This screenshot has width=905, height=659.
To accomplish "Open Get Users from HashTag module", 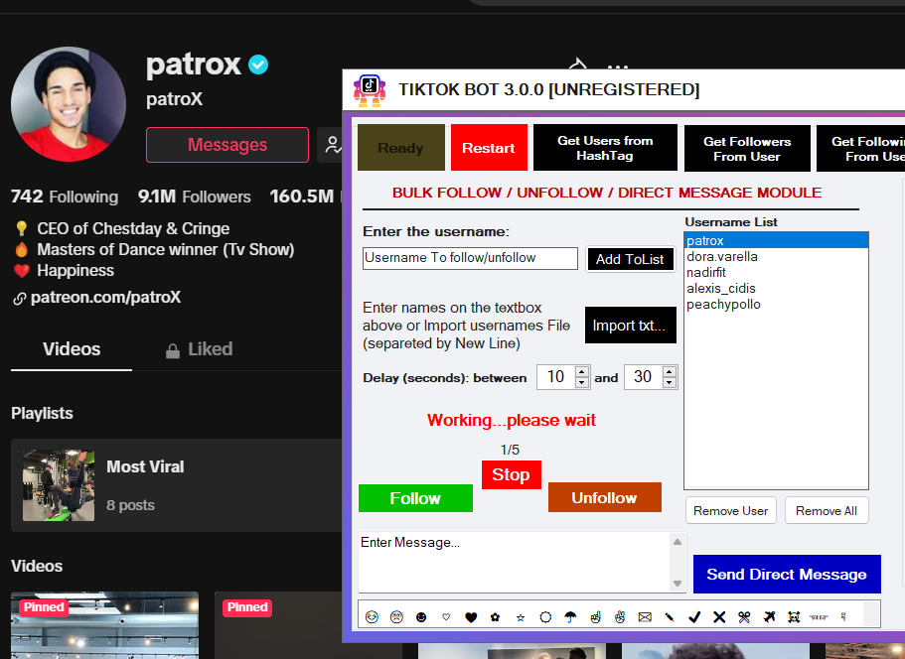I will tap(605, 148).
